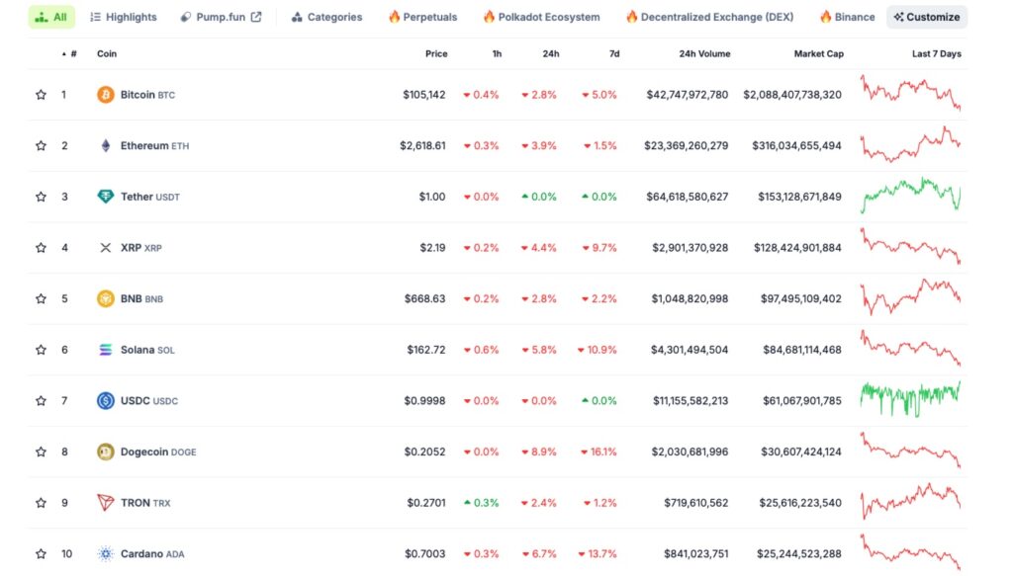The image size is (1013, 576).
Task: Click the Dogecoin coin icon
Action: (x=106, y=452)
